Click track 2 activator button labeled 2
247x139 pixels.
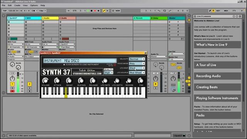click(x=29, y=84)
